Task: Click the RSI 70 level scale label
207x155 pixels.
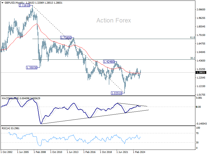Action: (197, 133)
